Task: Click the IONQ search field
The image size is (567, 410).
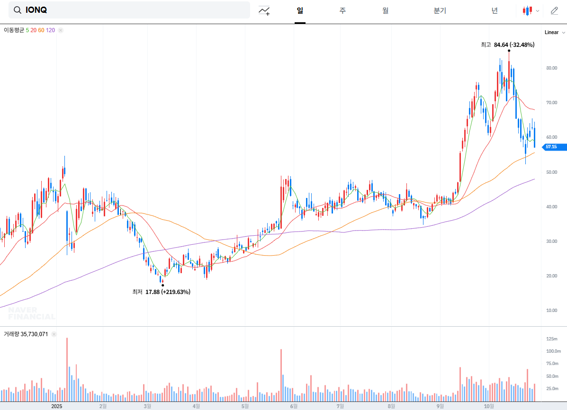Action: point(129,10)
